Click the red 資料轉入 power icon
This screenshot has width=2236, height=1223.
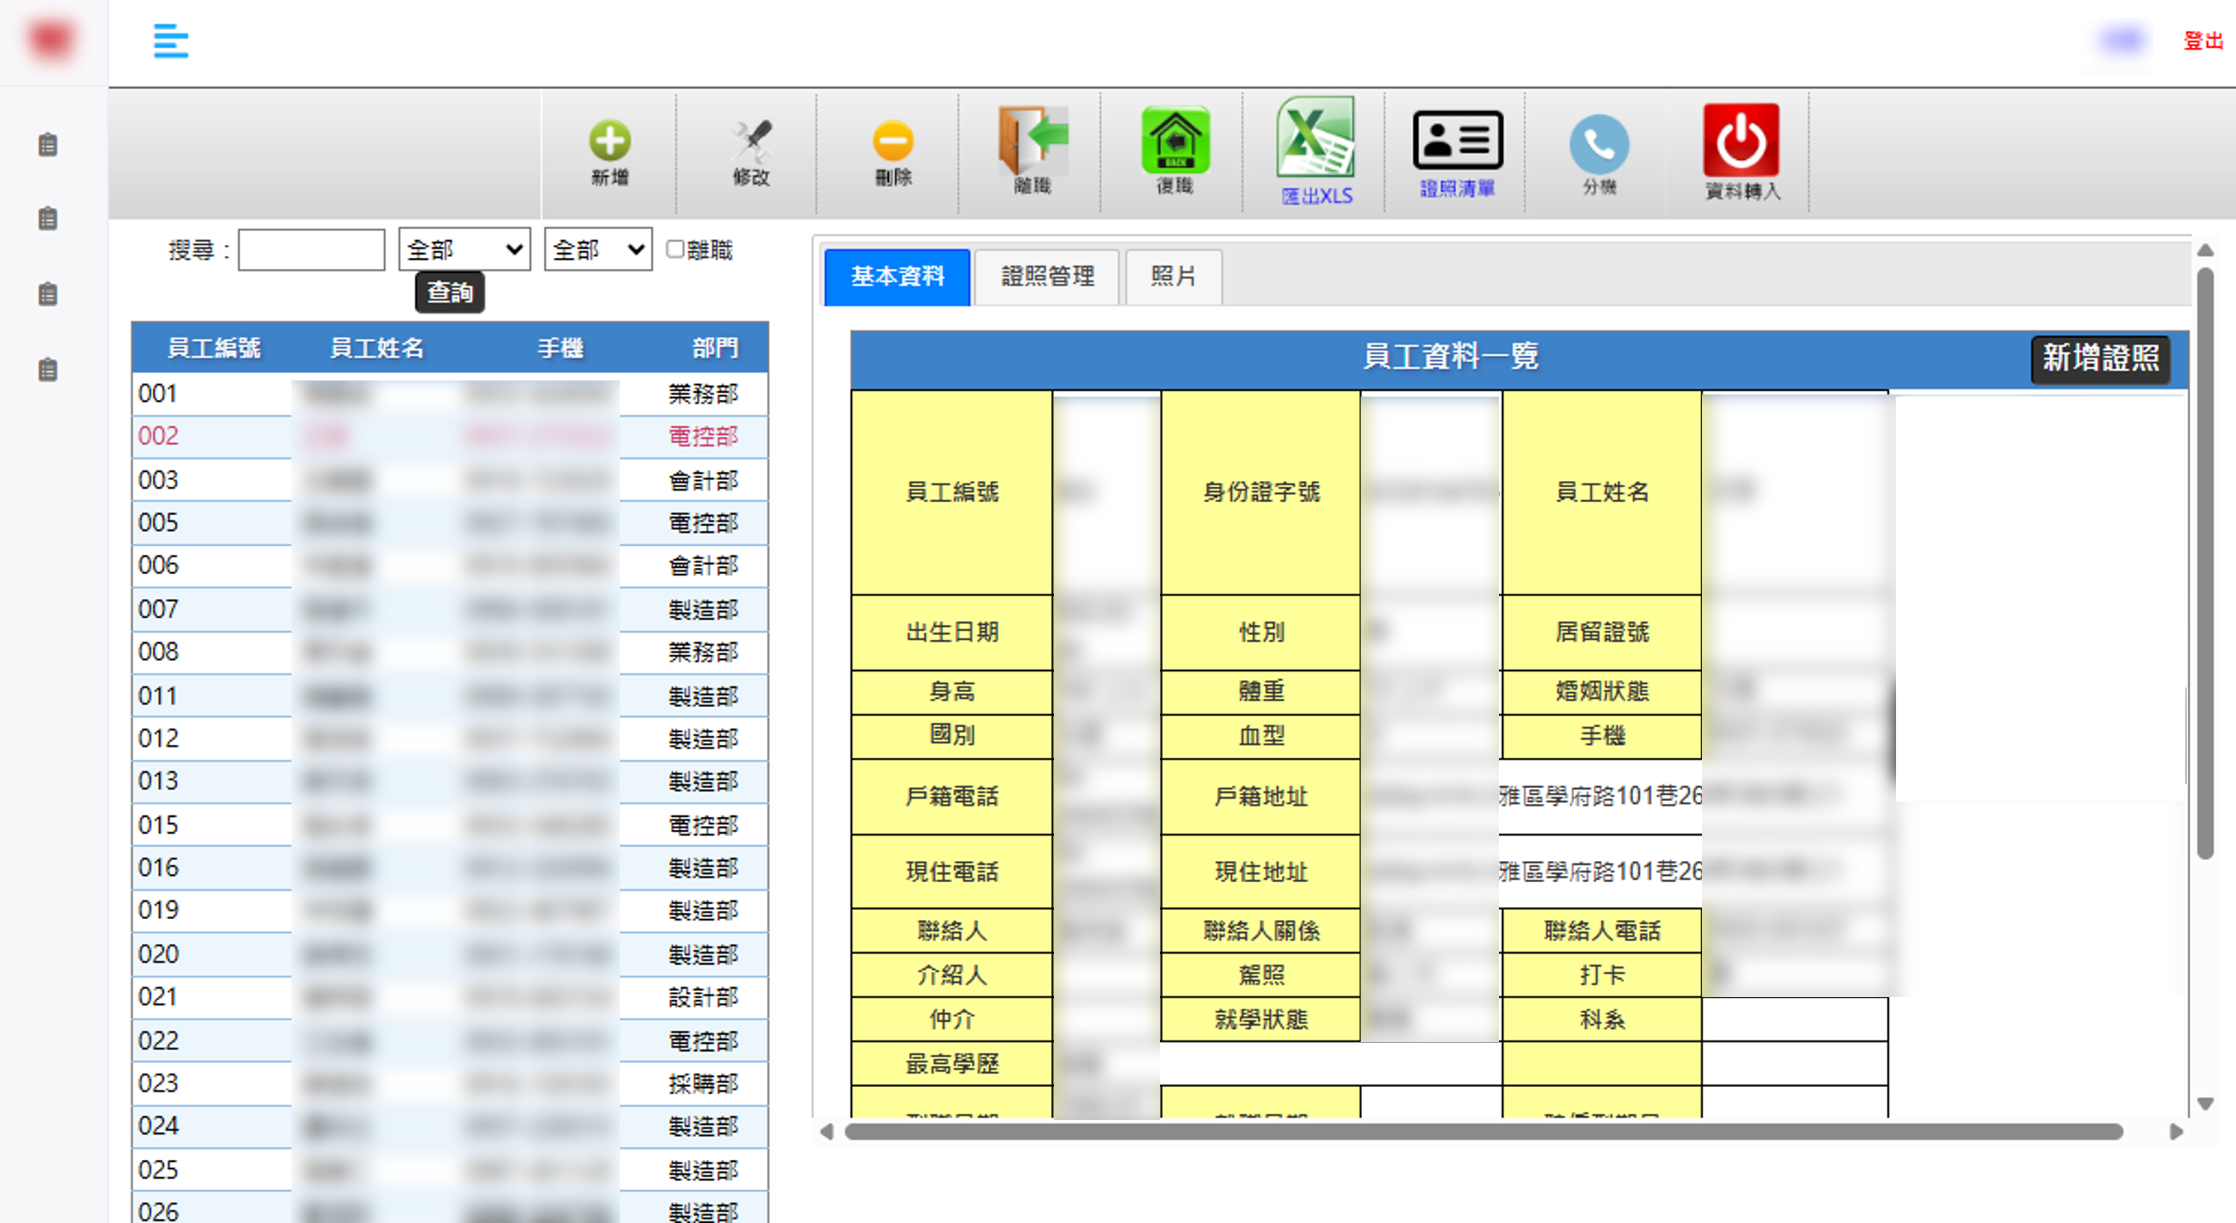pos(1741,141)
